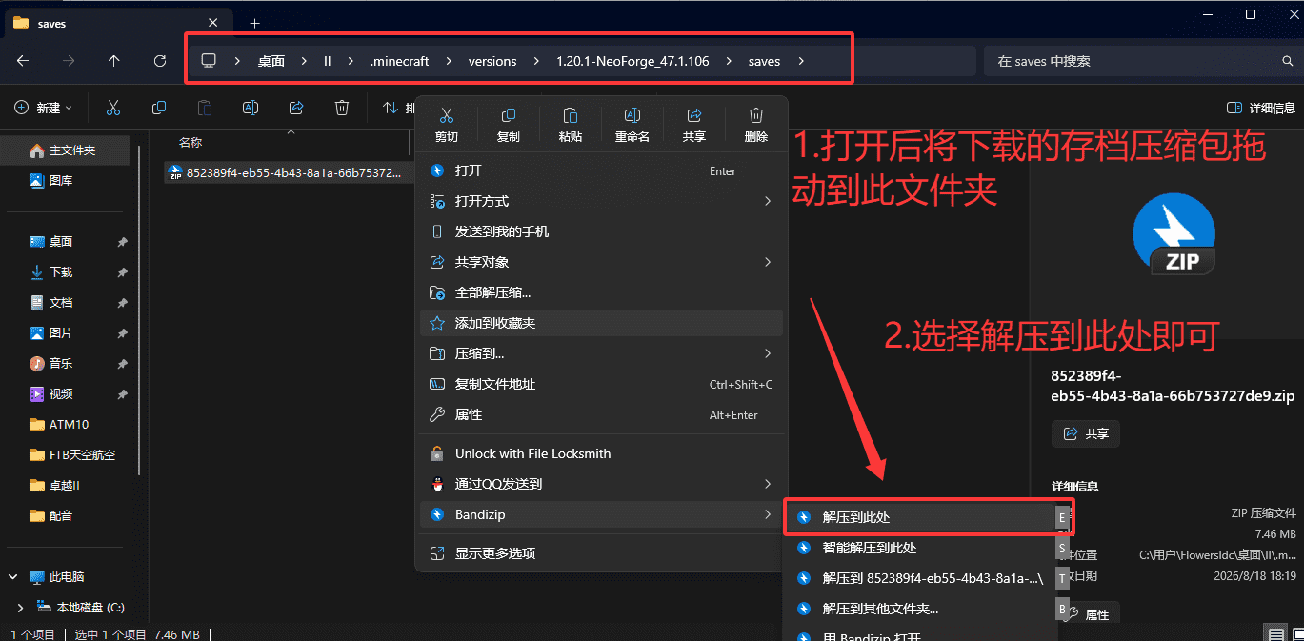The height and width of the screenshot is (641, 1304).
Task: Click chevron after saves in address bar
Action: [801, 61]
